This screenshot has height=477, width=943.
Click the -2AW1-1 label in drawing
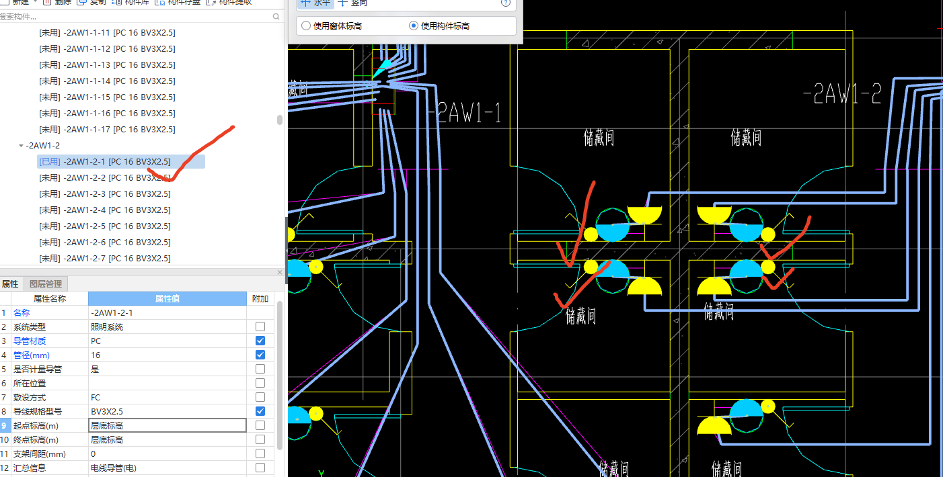pos(465,113)
